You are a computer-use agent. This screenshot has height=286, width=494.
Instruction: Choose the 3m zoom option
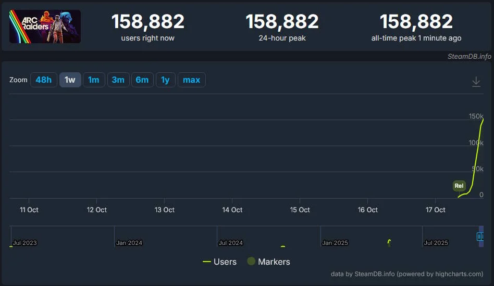[x=118, y=80]
